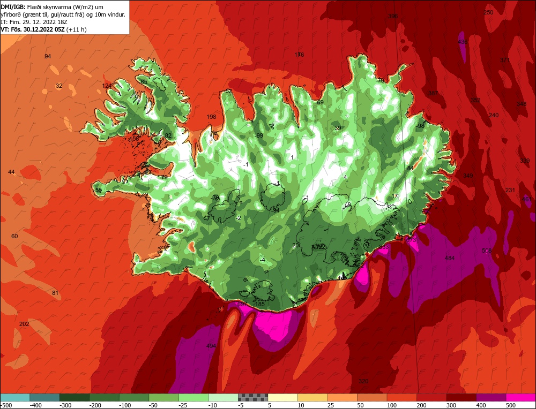The height and width of the screenshot is (409, 536).
Task: Select the teal swatch between -400 and -300
Action: (x=45, y=397)
